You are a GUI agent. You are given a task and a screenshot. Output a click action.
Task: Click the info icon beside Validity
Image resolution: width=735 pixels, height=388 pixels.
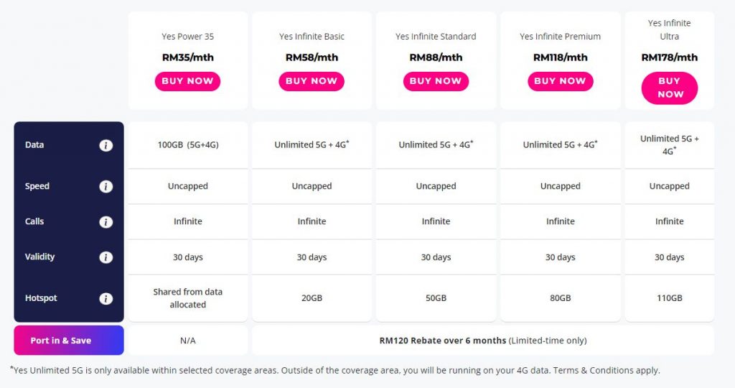point(106,257)
